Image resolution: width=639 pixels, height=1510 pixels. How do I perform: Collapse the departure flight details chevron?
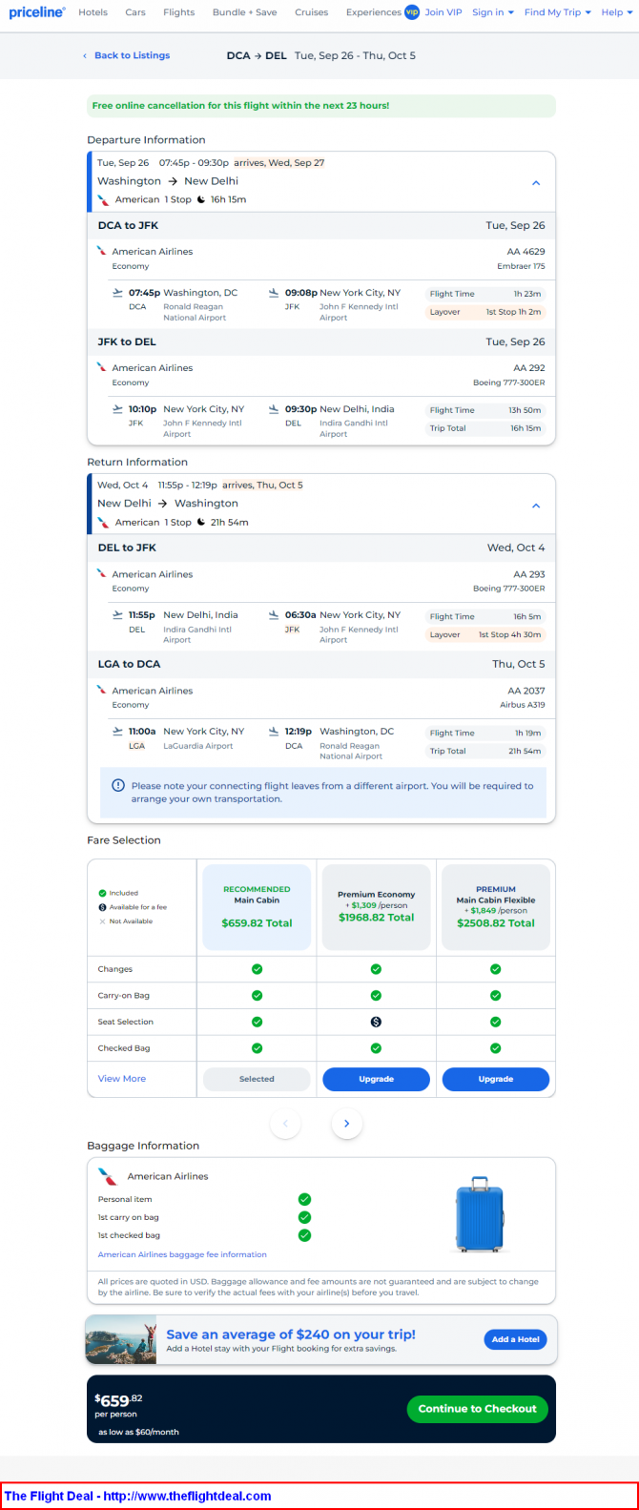click(536, 182)
